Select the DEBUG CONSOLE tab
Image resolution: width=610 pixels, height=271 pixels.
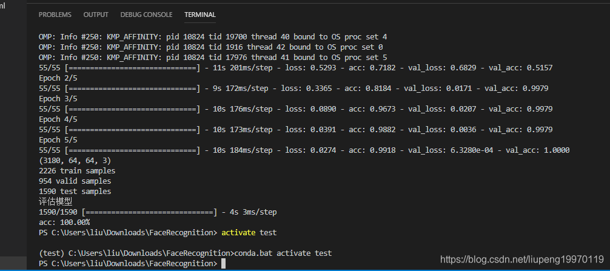click(146, 15)
